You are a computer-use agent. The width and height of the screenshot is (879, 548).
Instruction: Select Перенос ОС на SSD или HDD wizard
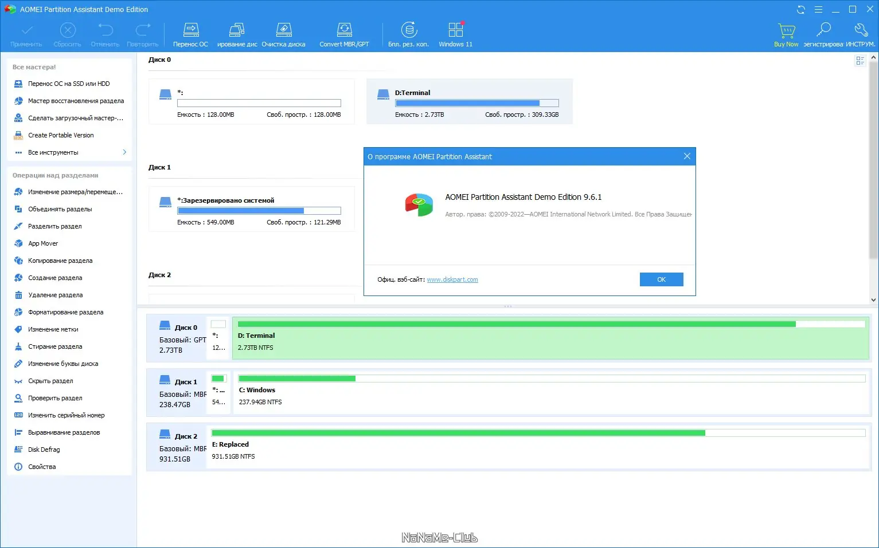[69, 84]
